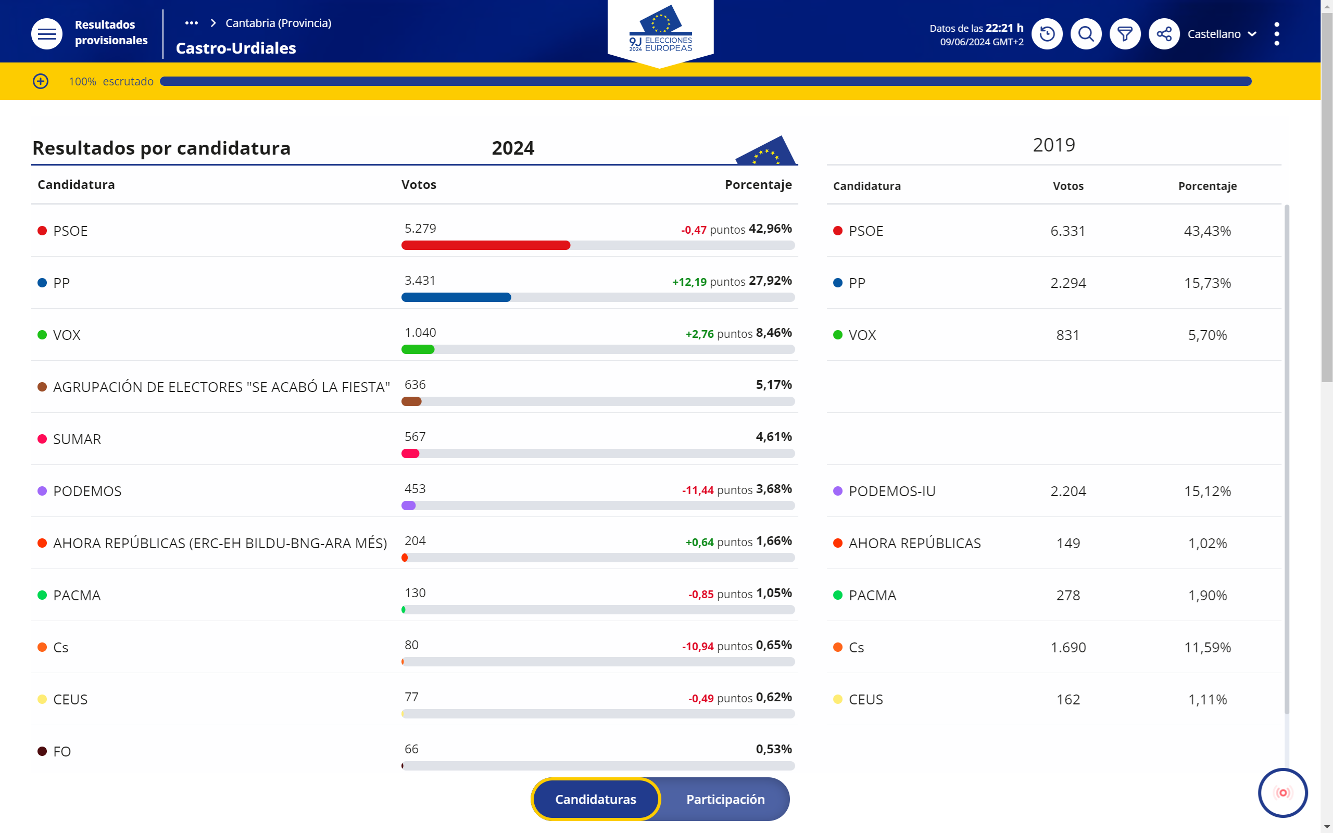Click the 100% escrutado progress bar
The width and height of the screenshot is (1333, 833).
pyautogui.click(x=705, y=82)
